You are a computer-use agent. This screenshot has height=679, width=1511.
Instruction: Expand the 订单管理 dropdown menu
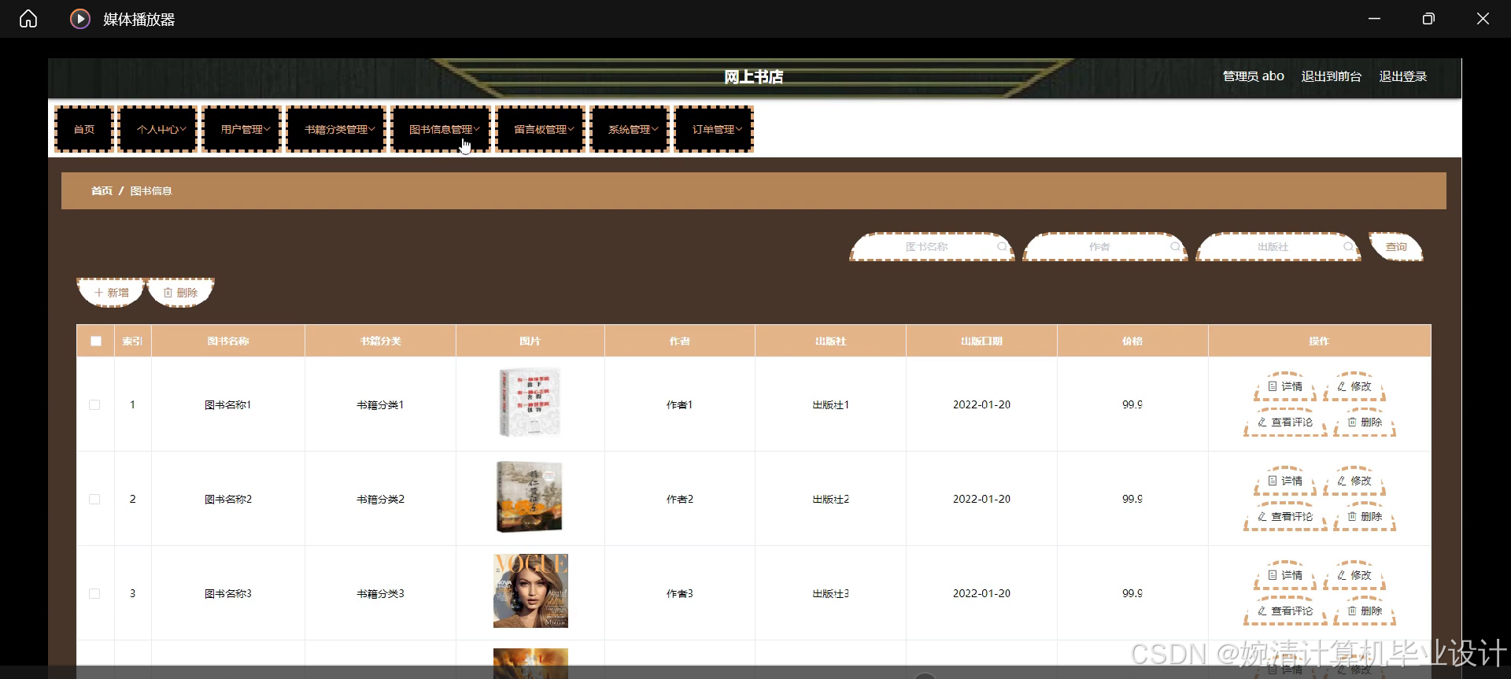pos(714,129)
